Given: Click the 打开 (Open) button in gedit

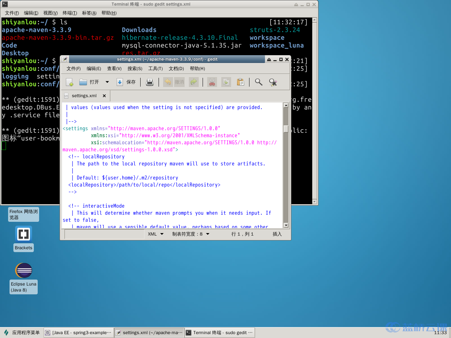Looking at the screenshot, I should pyautogui.click(x=89, y=82).
